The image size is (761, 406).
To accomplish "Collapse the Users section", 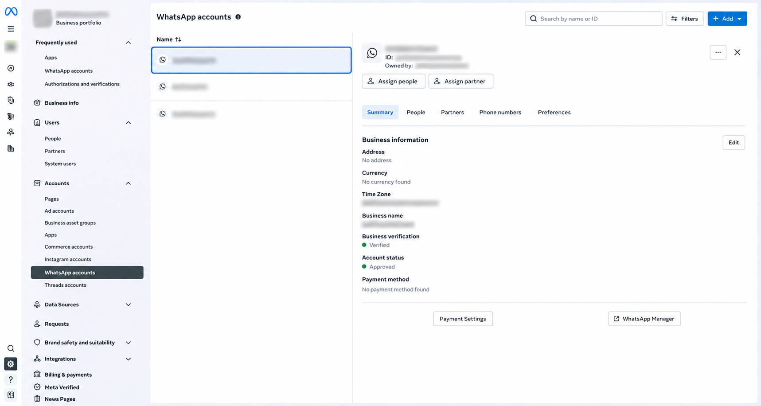I will (129, 123).
